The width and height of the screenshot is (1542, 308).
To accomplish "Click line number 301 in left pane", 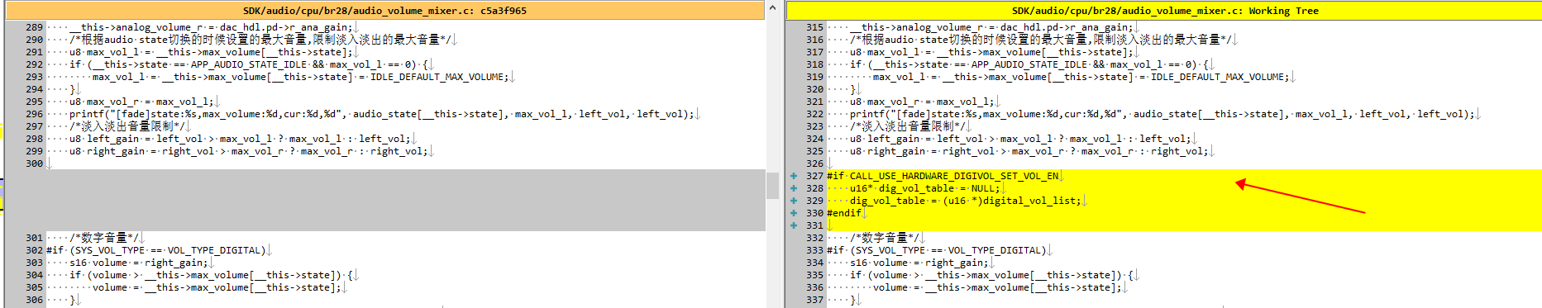I will click(x=34, y=238).
